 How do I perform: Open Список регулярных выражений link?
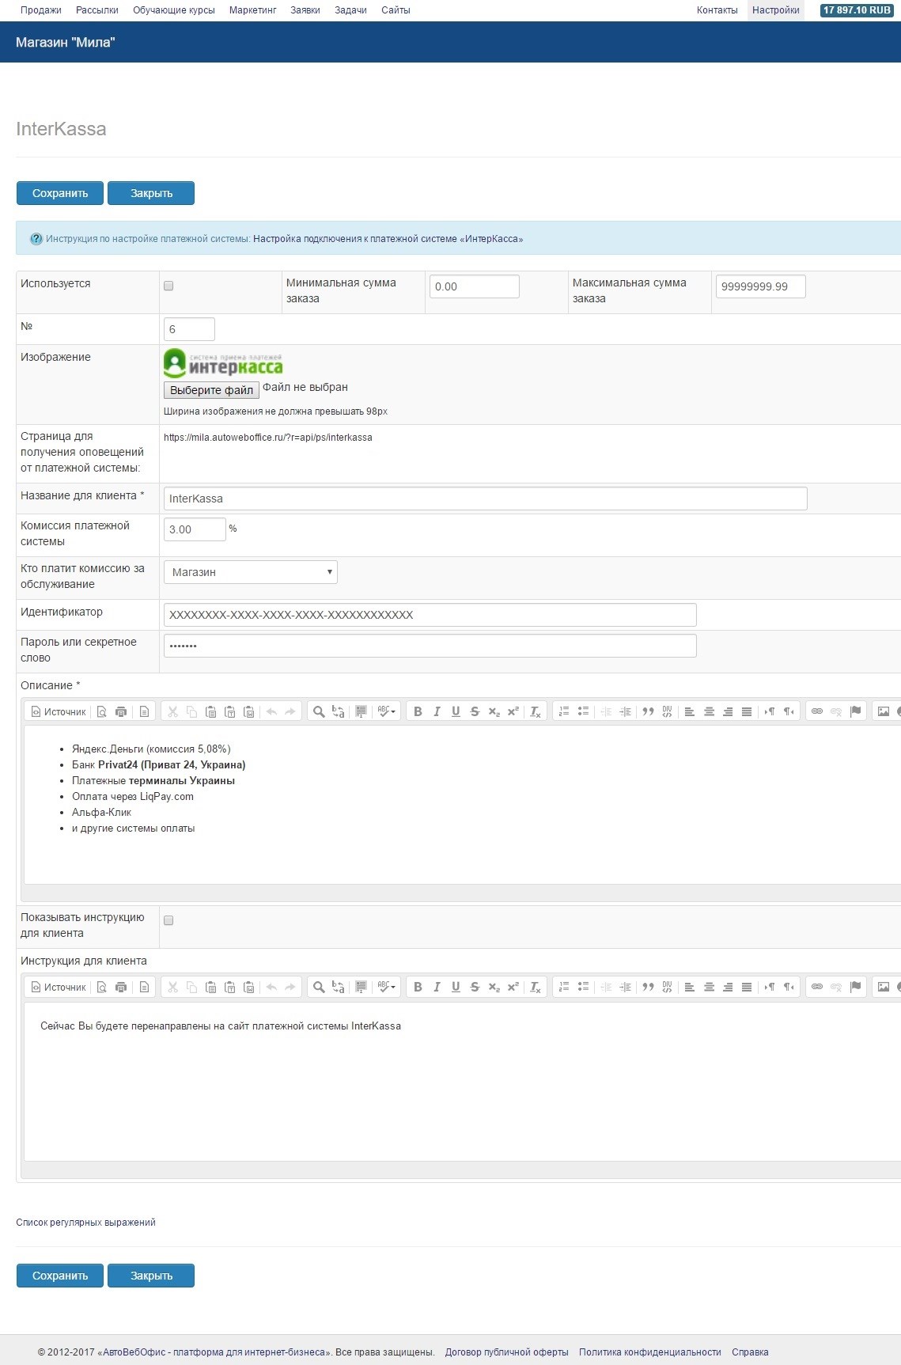point(85,1223)
